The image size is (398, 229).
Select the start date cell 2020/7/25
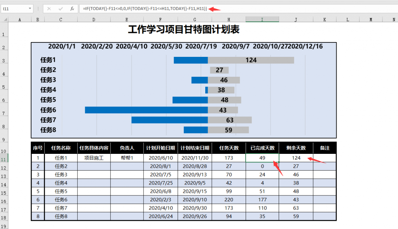point(161,183)
